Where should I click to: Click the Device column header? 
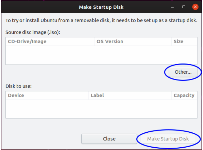(47, 95)
